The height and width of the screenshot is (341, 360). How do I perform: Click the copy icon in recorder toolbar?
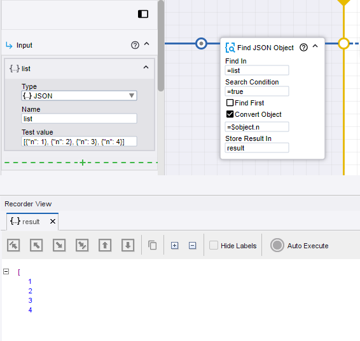click(x=153, y=245)
